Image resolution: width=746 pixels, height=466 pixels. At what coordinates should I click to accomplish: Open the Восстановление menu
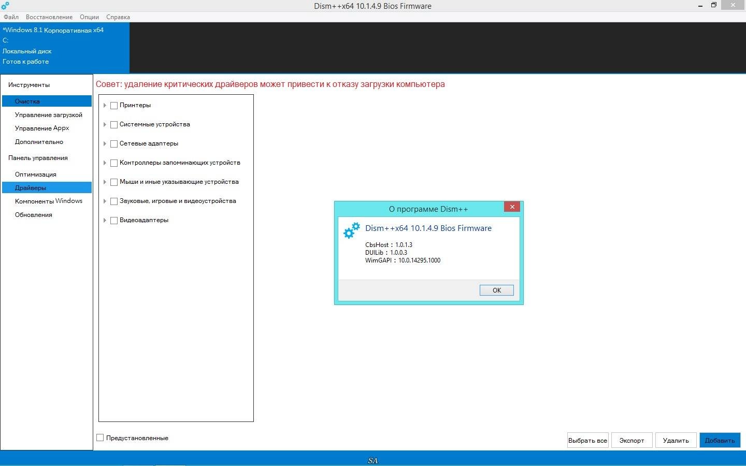[x=49, y=17]
